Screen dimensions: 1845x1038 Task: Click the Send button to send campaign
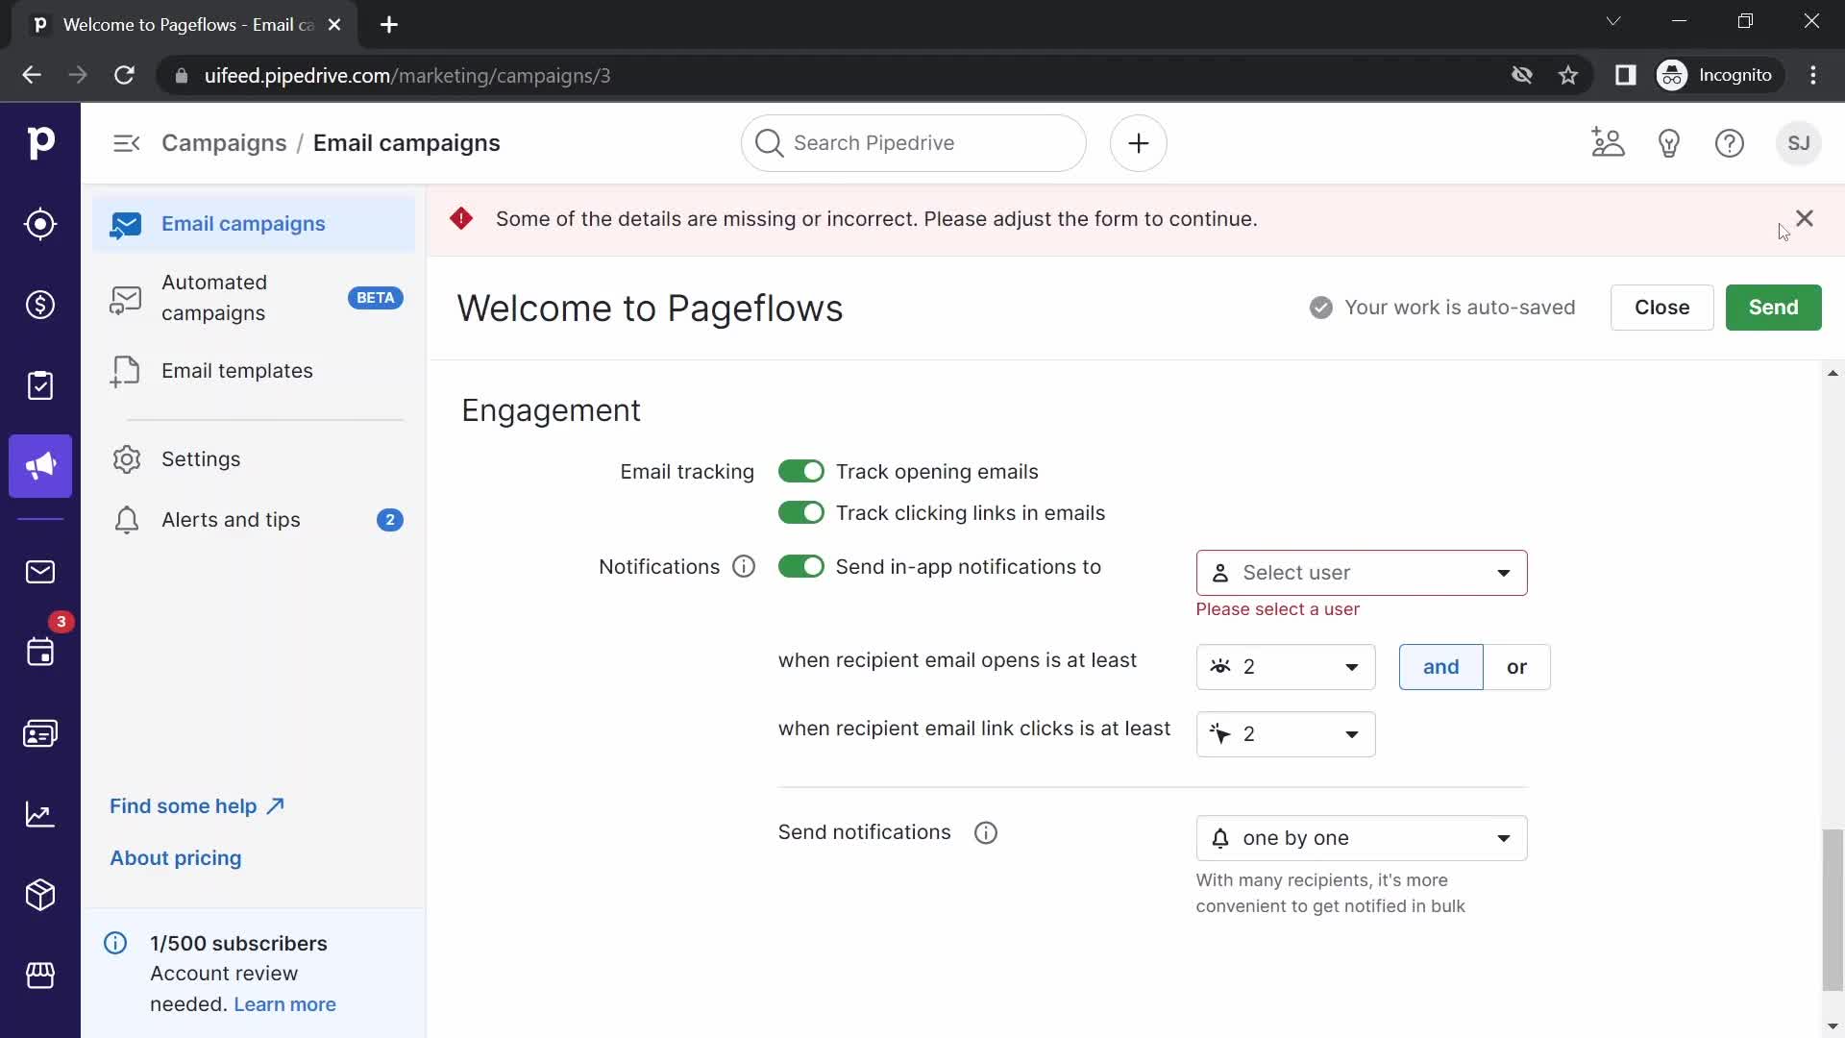[x=1773, y=307]
